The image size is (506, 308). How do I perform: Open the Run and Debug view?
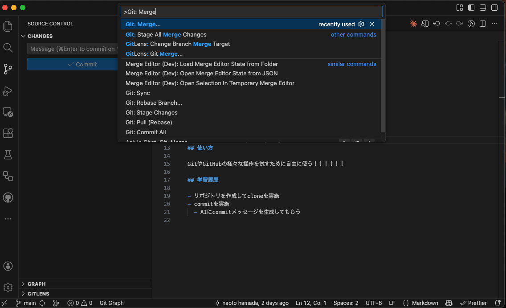pyautogui.click(x=8, y=91)
